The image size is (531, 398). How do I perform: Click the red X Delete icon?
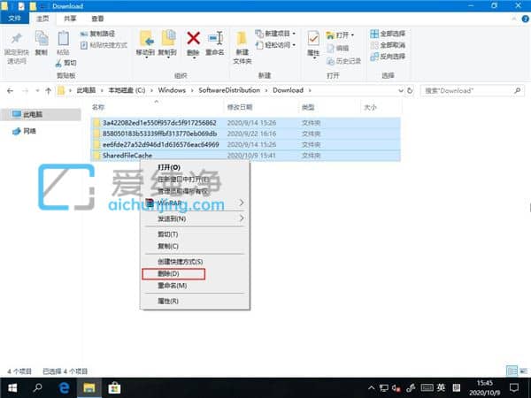(x=193, y=38)
